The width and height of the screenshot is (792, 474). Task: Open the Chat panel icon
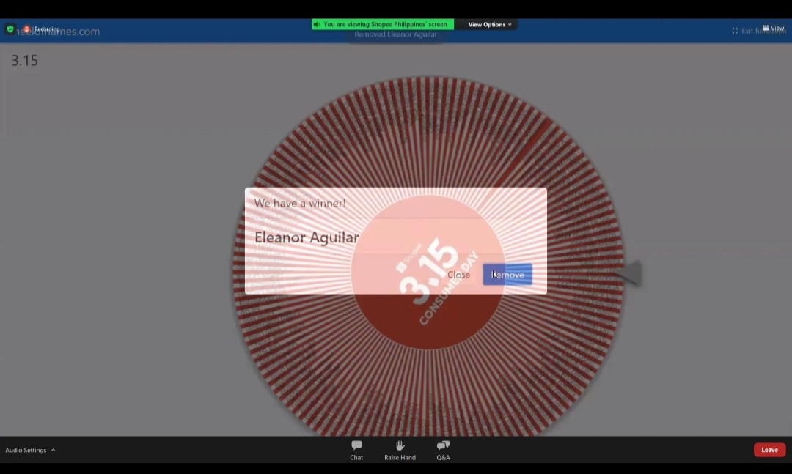click(x=356, y=450)
